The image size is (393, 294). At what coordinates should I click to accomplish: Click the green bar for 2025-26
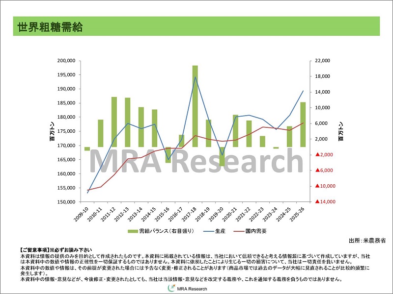coord(303,124)
